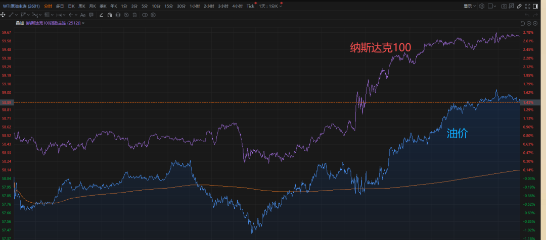Viewport: 546px width, 240px height.
Task: Switch to 多日 multi-day view
Action: point(60,6)
